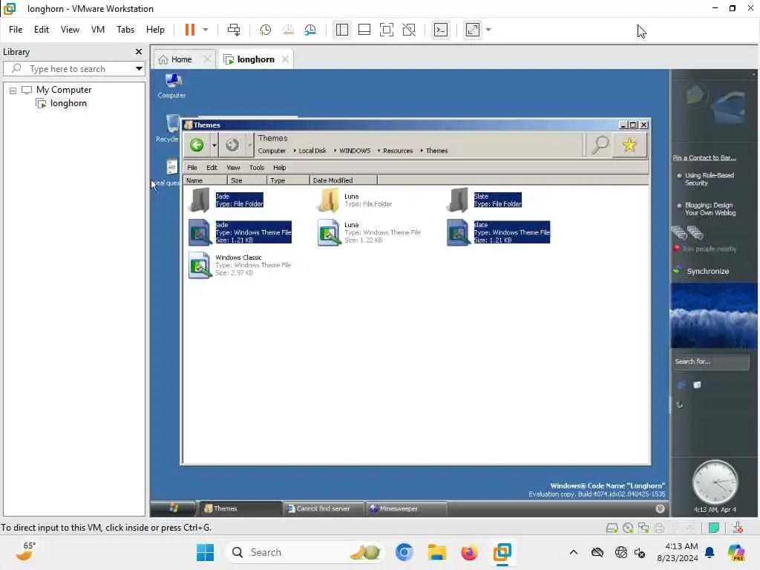Click the Local Disk breadcrumb
The height and width of the screenshot is (570, 760).
point(312,151)
